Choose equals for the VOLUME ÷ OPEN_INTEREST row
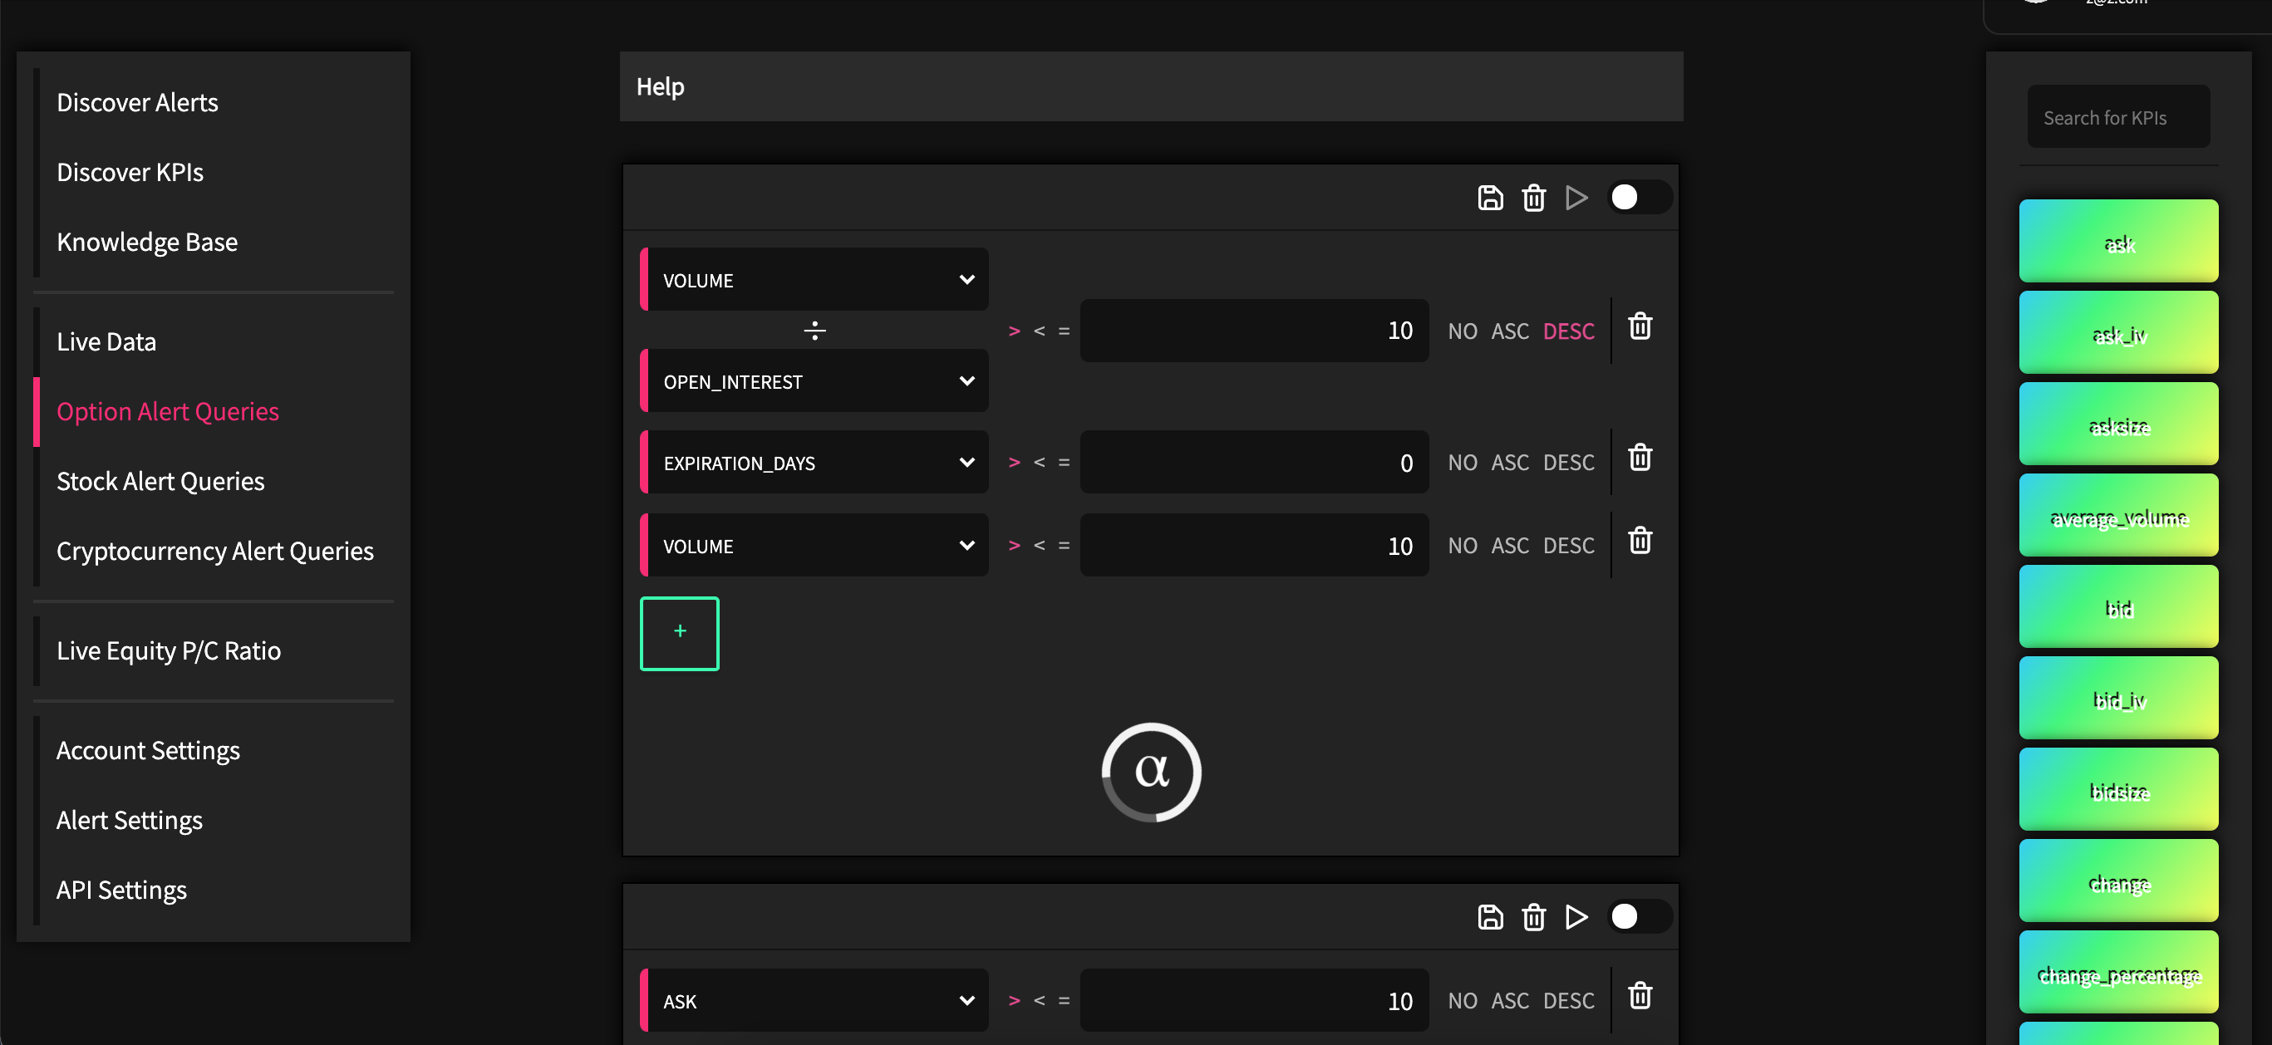 [x=1064, y=331]
